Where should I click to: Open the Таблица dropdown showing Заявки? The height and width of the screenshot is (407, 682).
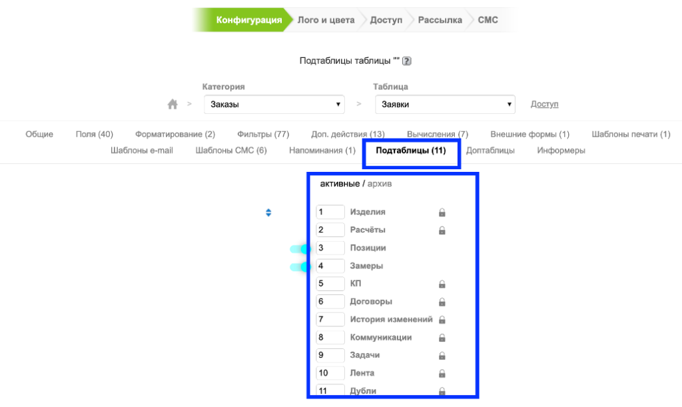(x=445, y=105)
